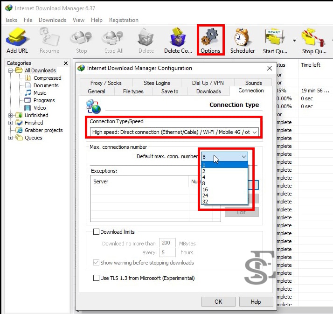Screen dimensions: 333x314
Task: Open the View menu
Action: (78, 20)
